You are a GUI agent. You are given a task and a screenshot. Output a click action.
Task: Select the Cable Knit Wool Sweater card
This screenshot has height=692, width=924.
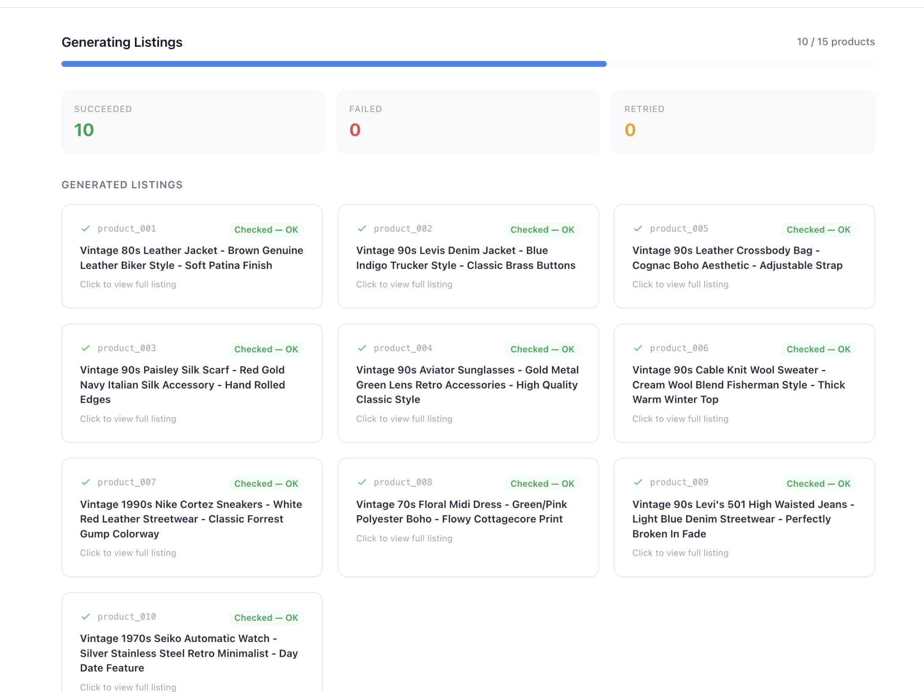(x=744, y=383)
